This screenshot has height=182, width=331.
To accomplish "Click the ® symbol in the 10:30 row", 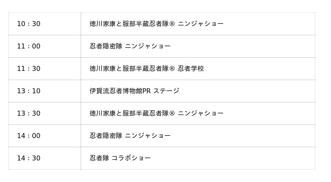I will coord(172,24).
